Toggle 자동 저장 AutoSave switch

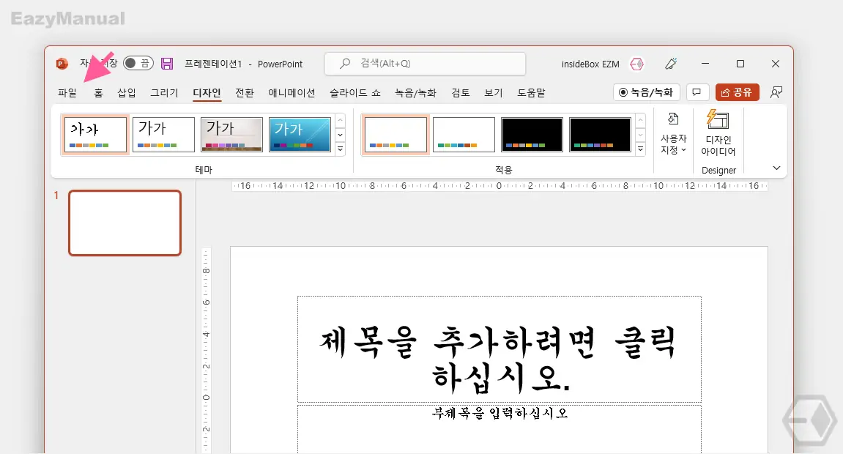pos(136,64)
